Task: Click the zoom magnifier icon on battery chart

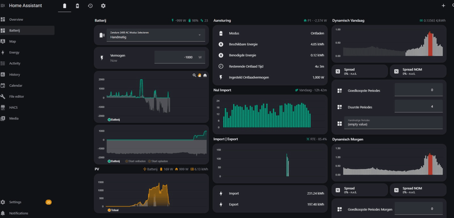Action: [x=194, y=75]
